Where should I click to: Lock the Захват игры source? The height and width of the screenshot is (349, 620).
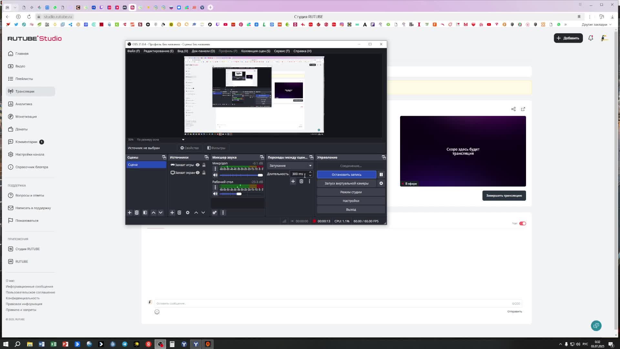click(204, 165)
